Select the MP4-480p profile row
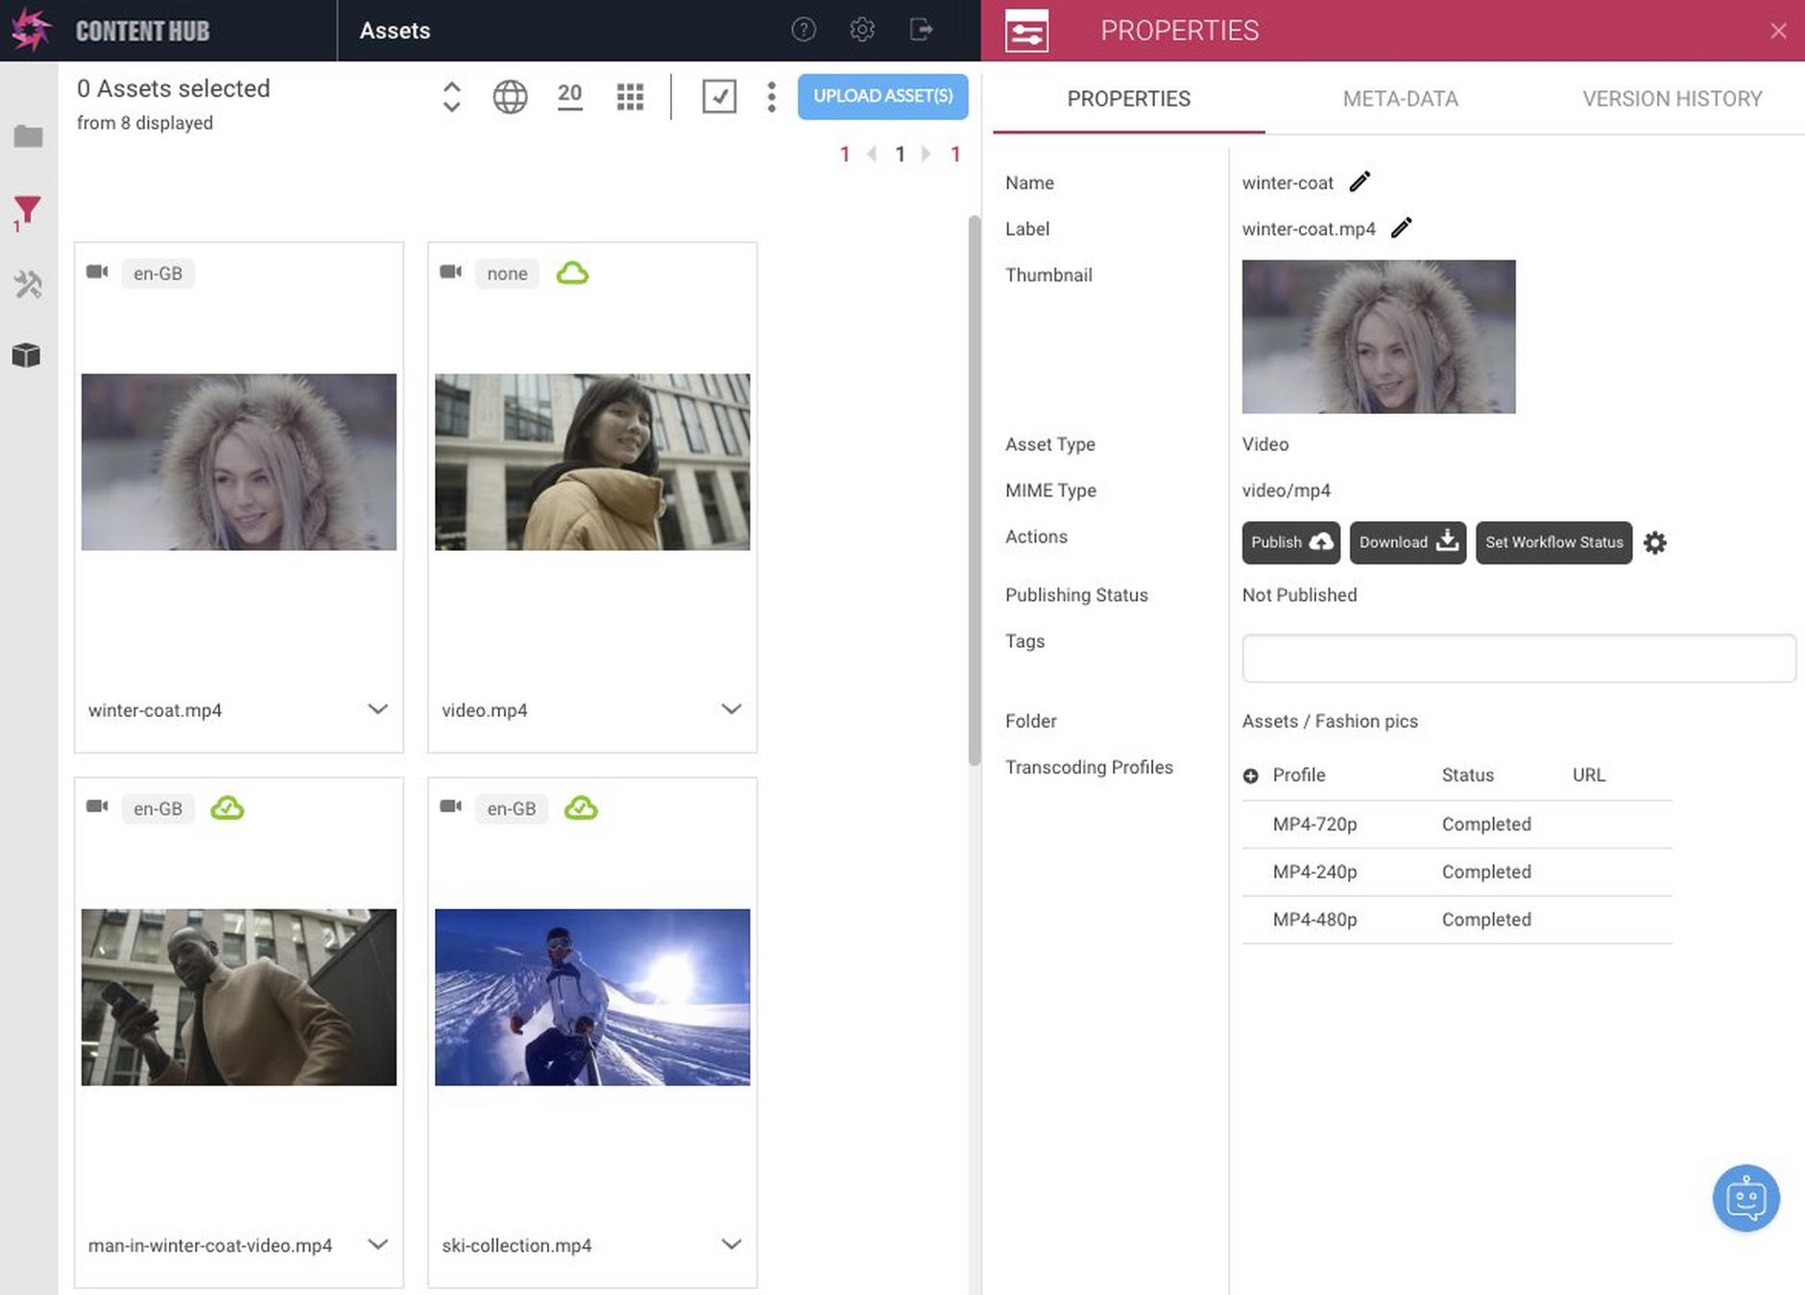The width and height of the screenshot is (1805, 1295). click(1456, 920)
